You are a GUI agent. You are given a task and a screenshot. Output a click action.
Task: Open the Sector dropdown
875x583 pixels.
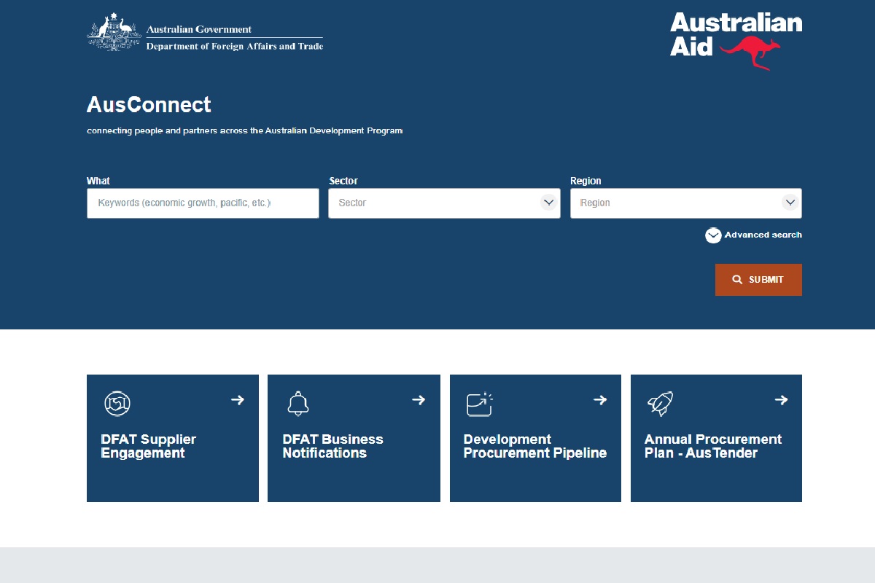444,203
